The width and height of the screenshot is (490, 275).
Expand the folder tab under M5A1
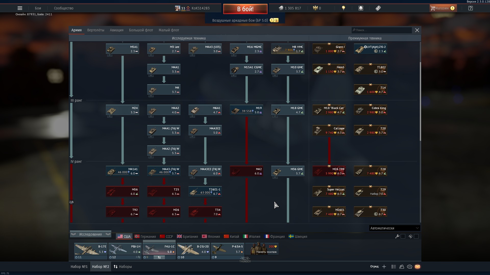[109, 55]
